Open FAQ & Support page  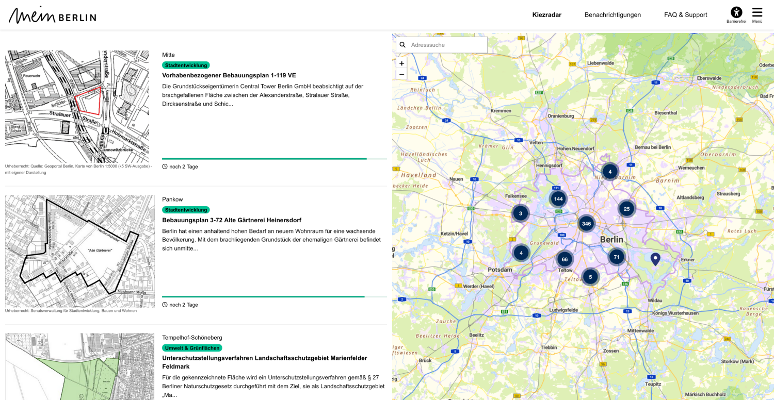(x=685, y=15)
